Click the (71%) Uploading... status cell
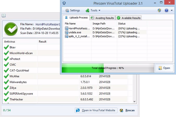The height and width of the screenshot is (117, 176). coord(129,32)
